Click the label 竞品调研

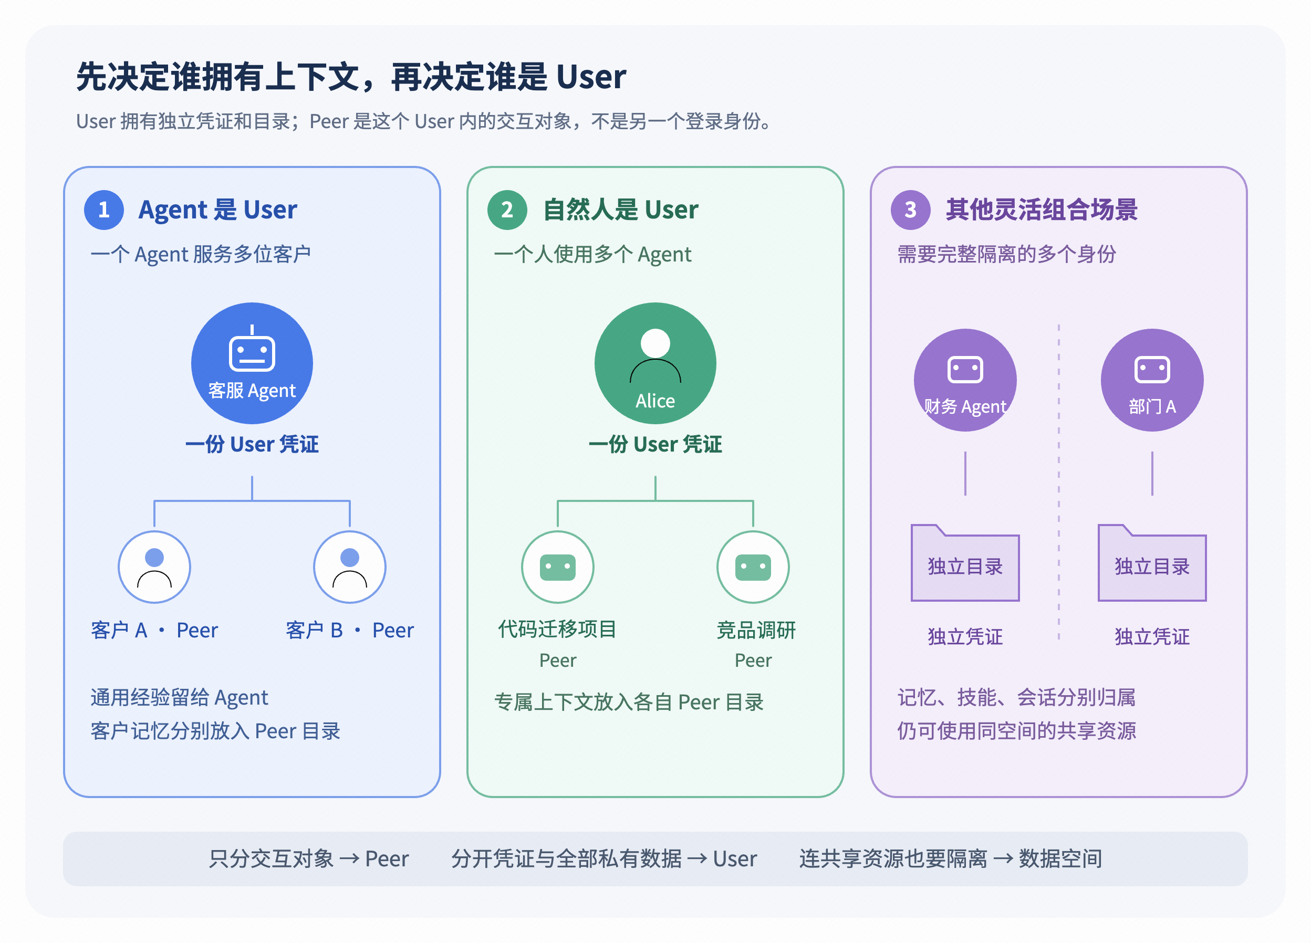pos(755,631)
